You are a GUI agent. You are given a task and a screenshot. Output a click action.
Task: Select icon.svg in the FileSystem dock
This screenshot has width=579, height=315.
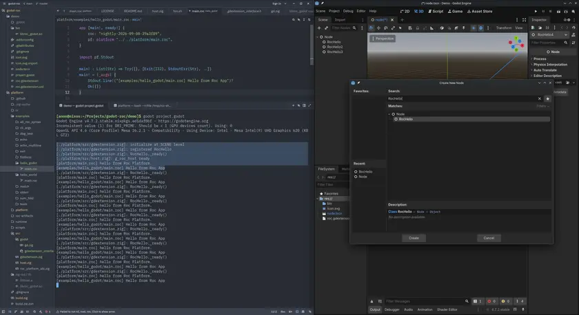333,208
